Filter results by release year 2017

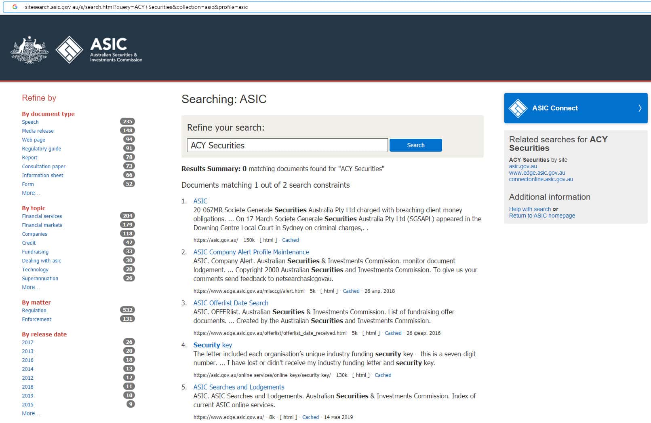coord(27,342)
